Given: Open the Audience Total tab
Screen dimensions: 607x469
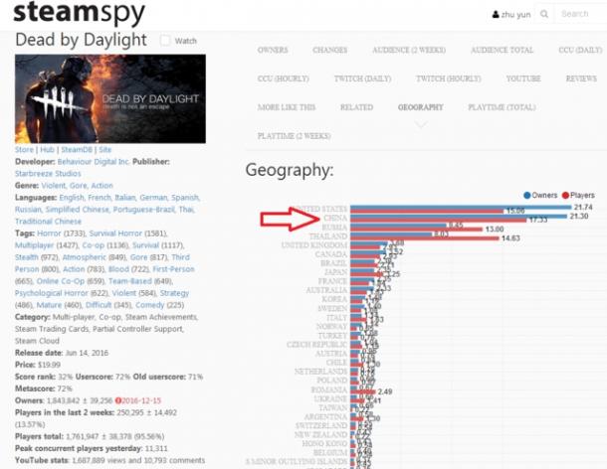Looking at the screenshot, I should (x=502, y=50).
